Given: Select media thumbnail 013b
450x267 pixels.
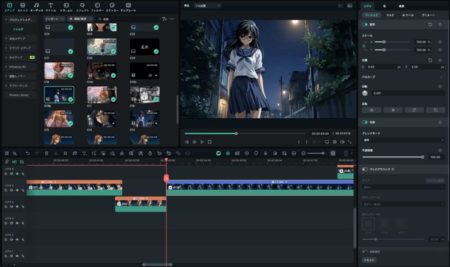Looking at the screenshot, I should (59, 95).
